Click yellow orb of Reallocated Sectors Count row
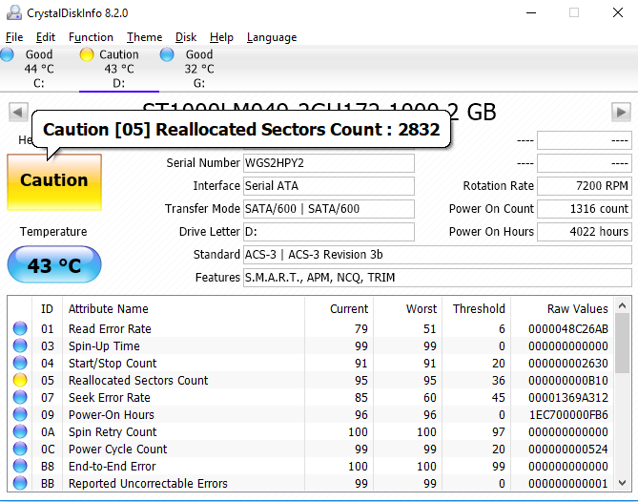 [x=20, y=380]
